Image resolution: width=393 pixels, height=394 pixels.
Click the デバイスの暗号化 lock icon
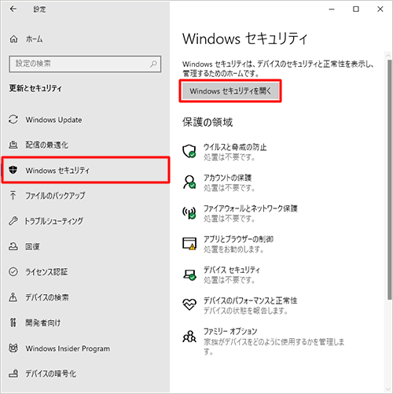(13, 374)
